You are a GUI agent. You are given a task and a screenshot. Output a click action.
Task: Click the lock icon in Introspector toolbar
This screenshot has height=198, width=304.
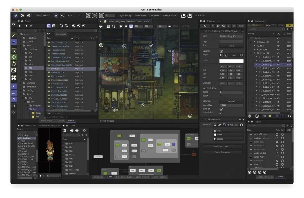pyautogui.click(x=205, y=26)
